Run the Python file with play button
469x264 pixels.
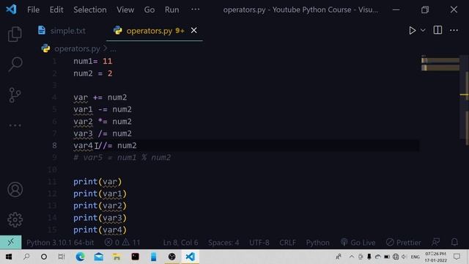click(x=412, y=31)
